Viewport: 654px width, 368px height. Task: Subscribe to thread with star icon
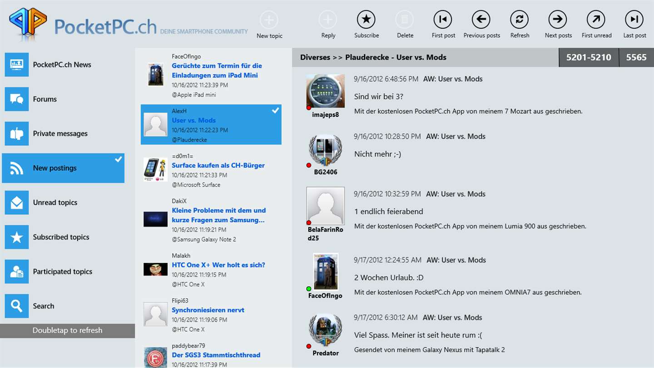pos(366,20)
